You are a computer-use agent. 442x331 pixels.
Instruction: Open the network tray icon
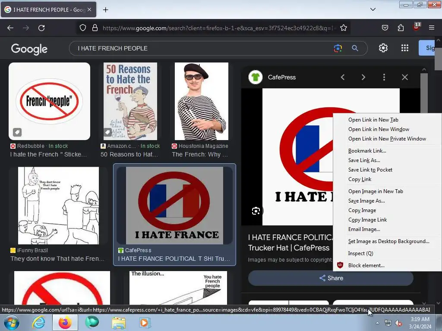(x=388, y=323)
